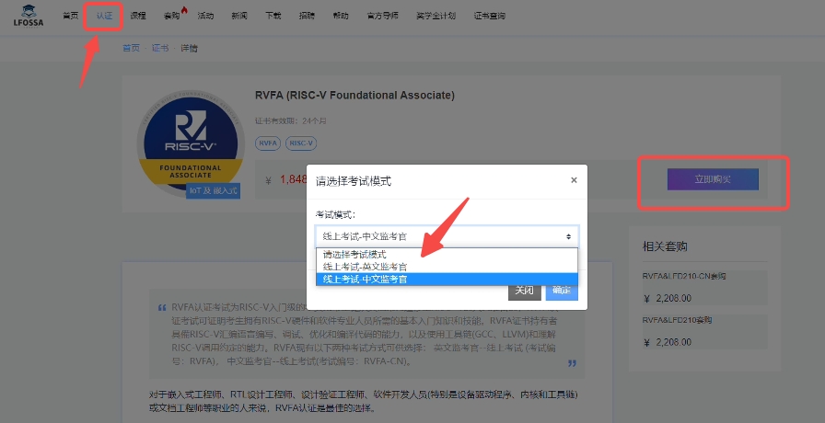Viewport: 825px width, 423px height.
Task: Click the LFOSSA logo
Action: point(29,16)
